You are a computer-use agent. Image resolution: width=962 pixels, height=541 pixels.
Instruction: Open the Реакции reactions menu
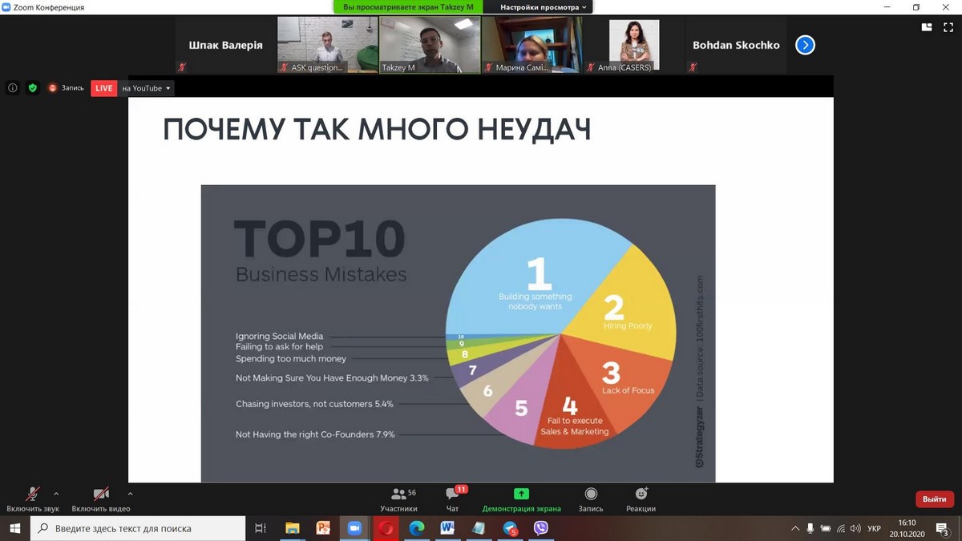coord(641,499)
